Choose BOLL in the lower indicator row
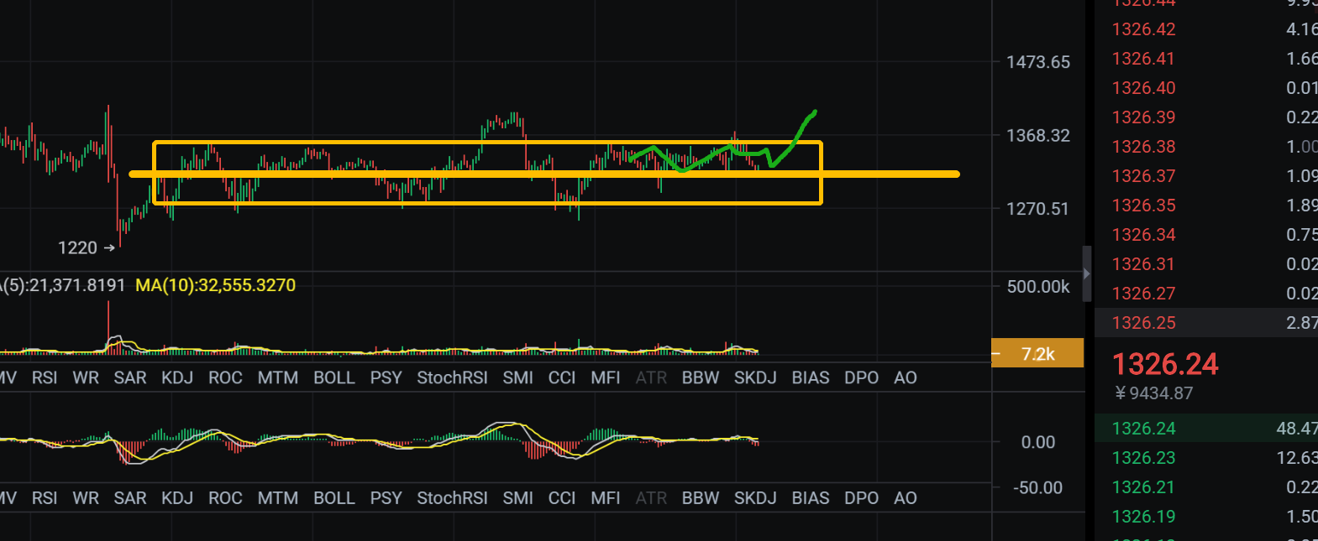 point(334,498)
